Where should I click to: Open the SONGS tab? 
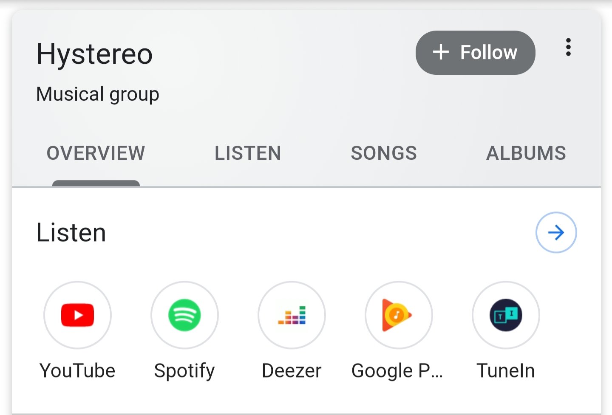[x=384, y=153]
